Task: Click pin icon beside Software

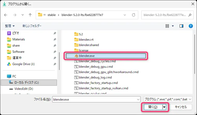Action: pyautogui.click(x=55, y=52)
